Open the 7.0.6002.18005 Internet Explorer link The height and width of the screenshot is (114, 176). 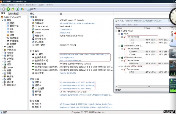point(66,30)
